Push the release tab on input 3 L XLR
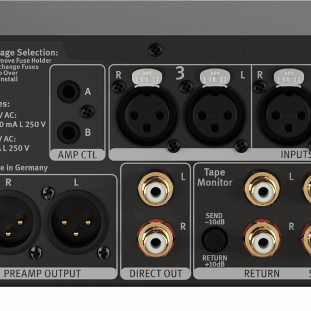 215,77
